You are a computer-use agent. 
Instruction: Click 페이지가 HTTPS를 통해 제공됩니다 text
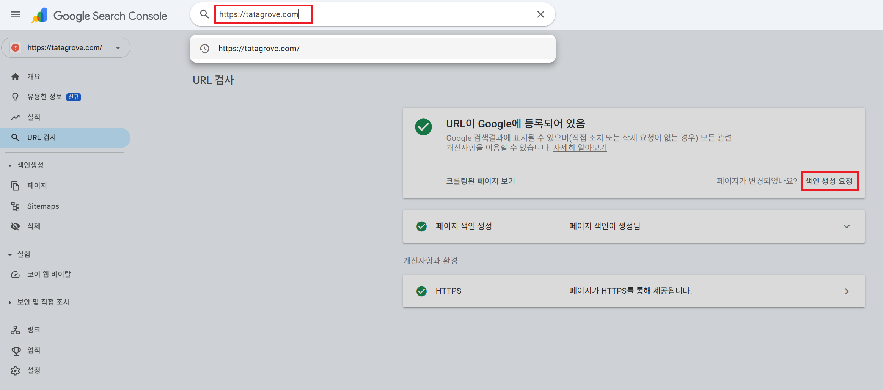(x=631, y=291)
